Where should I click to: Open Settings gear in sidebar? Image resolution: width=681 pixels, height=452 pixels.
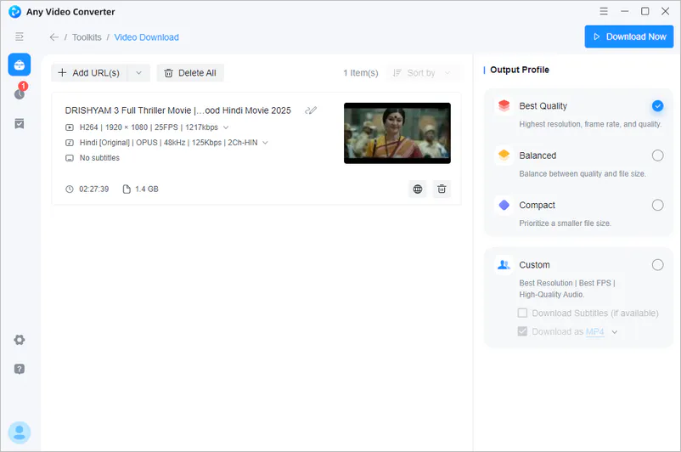20,340
